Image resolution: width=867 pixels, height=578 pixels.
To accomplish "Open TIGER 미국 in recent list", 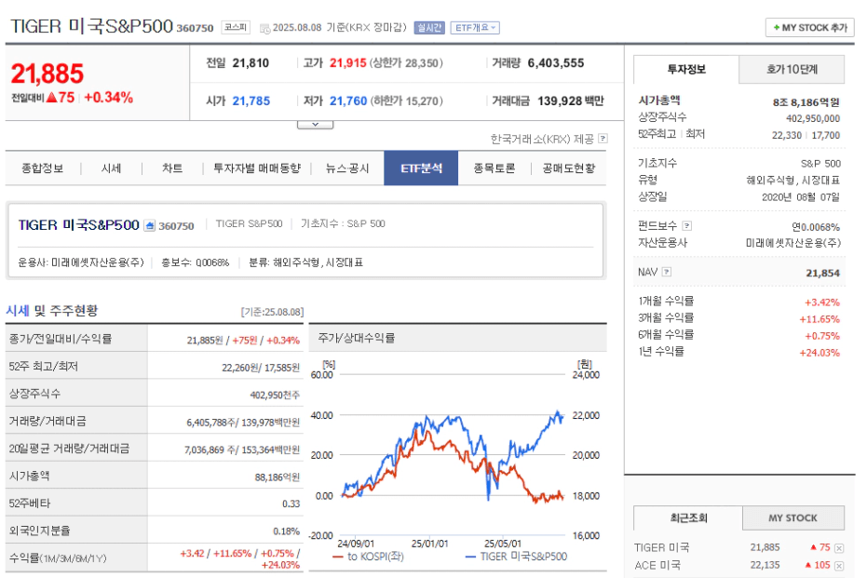I will pyautogui.click(x=662, y=547).
